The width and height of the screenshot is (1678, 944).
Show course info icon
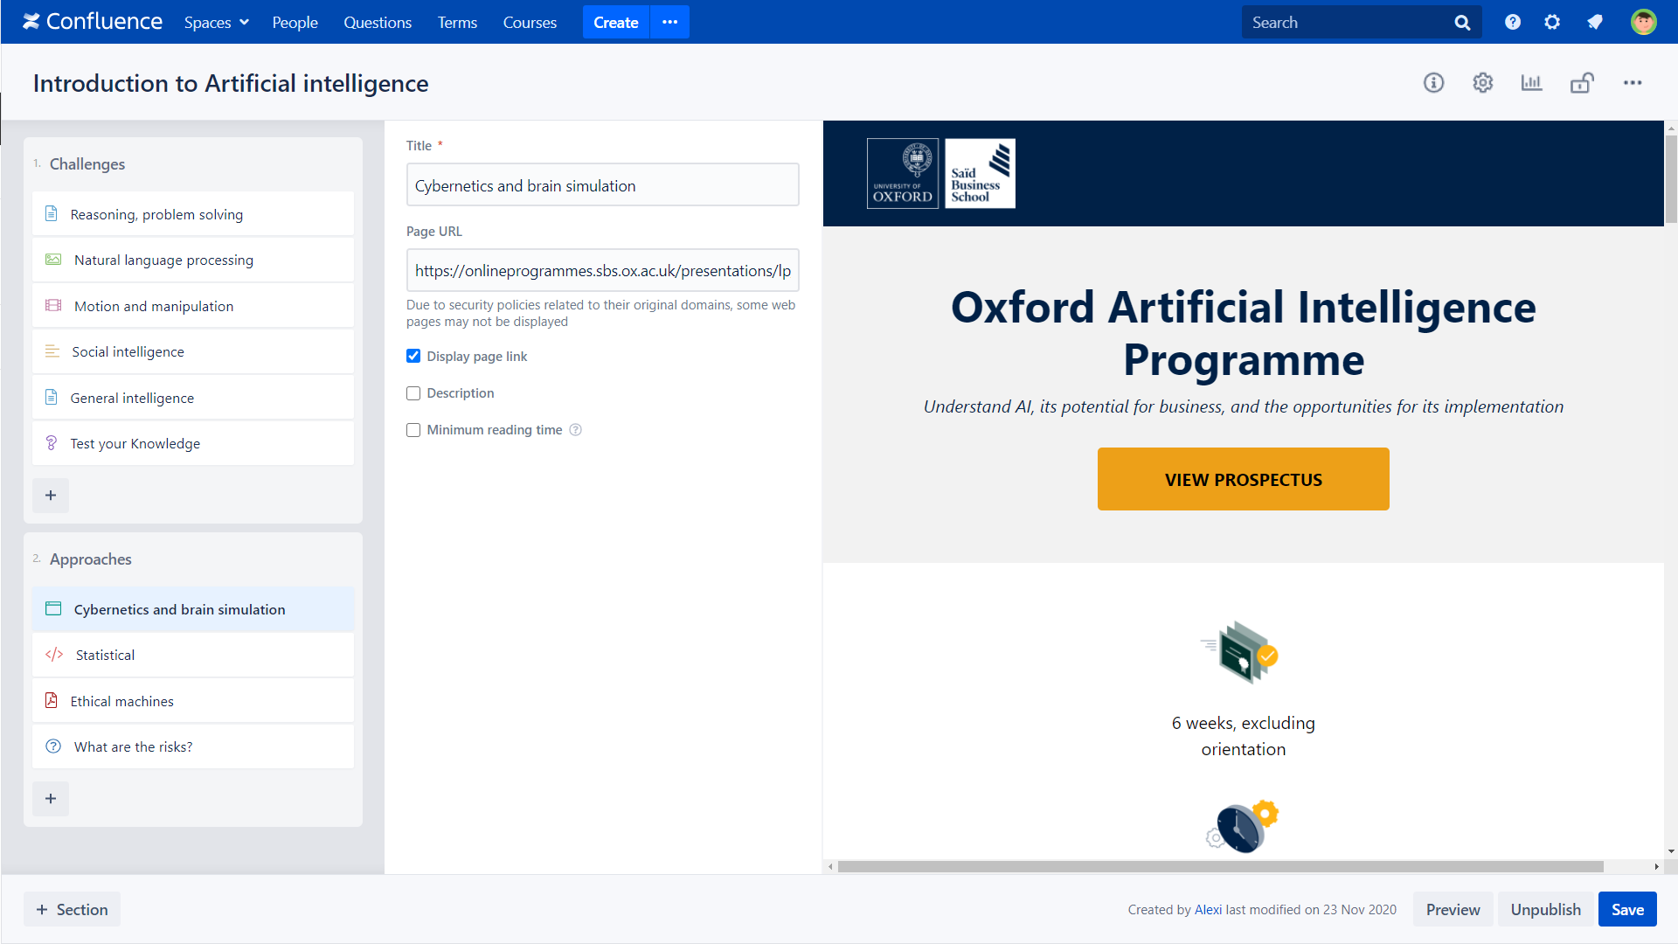(1433, 83)
